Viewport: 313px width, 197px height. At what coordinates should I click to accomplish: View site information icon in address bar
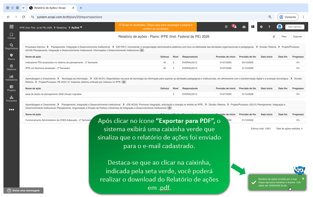pyautogui.click(x=32, y=17)
